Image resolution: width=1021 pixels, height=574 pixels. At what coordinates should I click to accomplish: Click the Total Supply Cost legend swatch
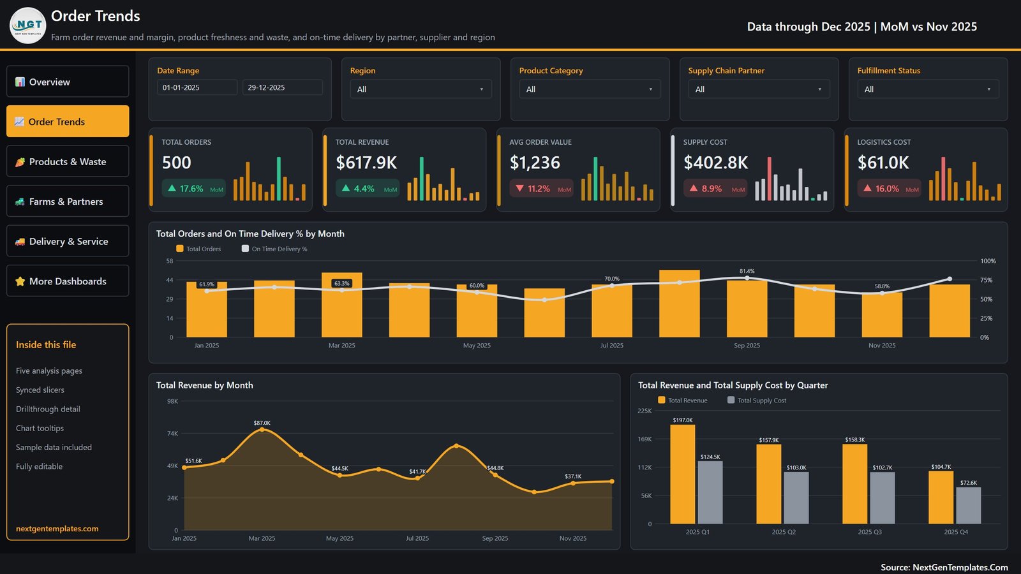731,400
